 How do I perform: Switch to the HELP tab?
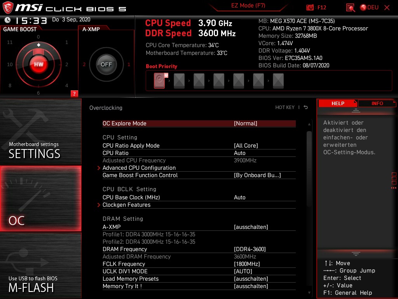[338, 103]
